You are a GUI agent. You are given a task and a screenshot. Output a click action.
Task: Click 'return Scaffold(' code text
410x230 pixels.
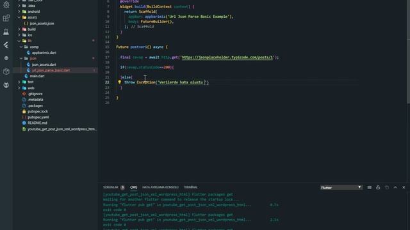point(141,11)
